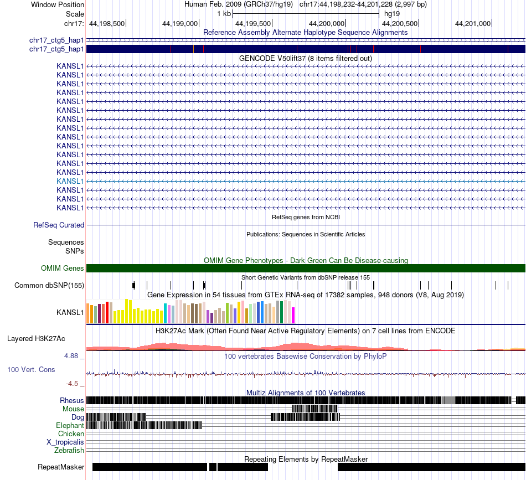
Task: Click '100 vertebrates Basewise Conservation by PhyloP' title
Action: pos(306,356)
